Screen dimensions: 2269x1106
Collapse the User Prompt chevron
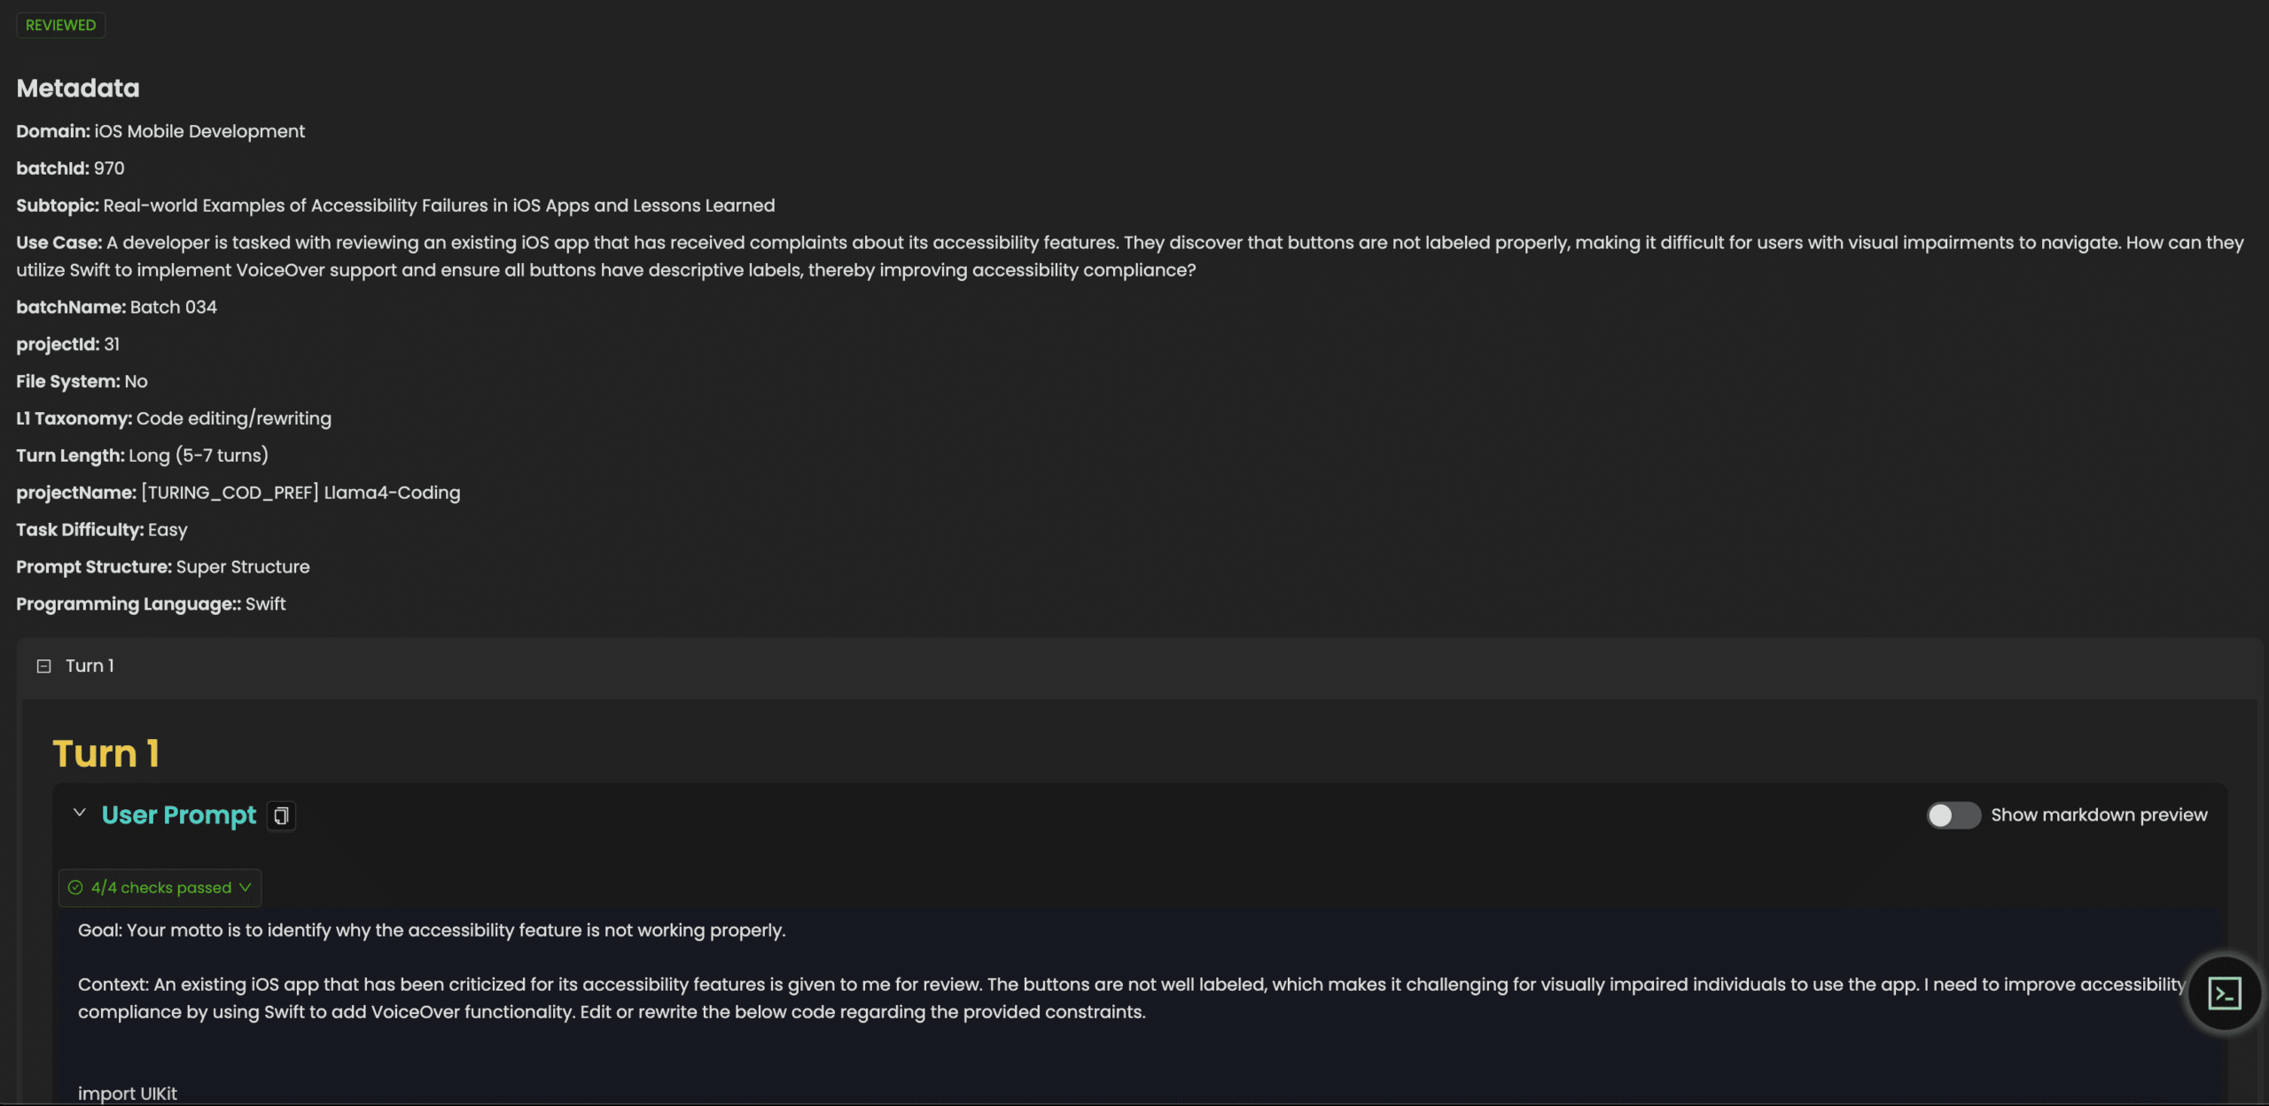[x=80, y=814]
